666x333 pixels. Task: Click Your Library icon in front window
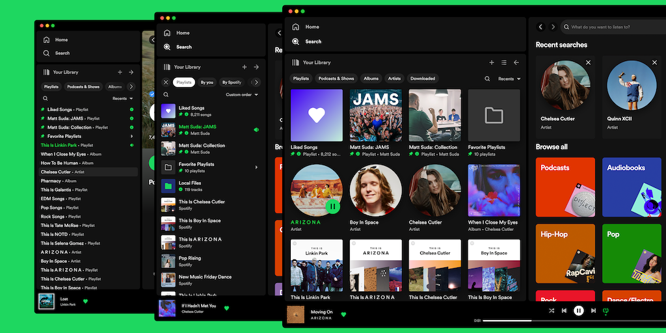tap(296, 62)
